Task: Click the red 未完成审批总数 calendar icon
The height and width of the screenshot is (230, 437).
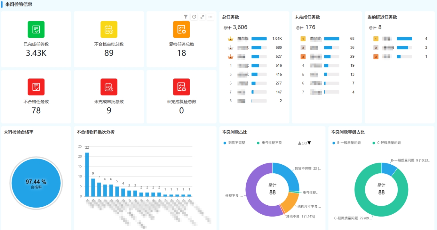Action: pos(109,87)
